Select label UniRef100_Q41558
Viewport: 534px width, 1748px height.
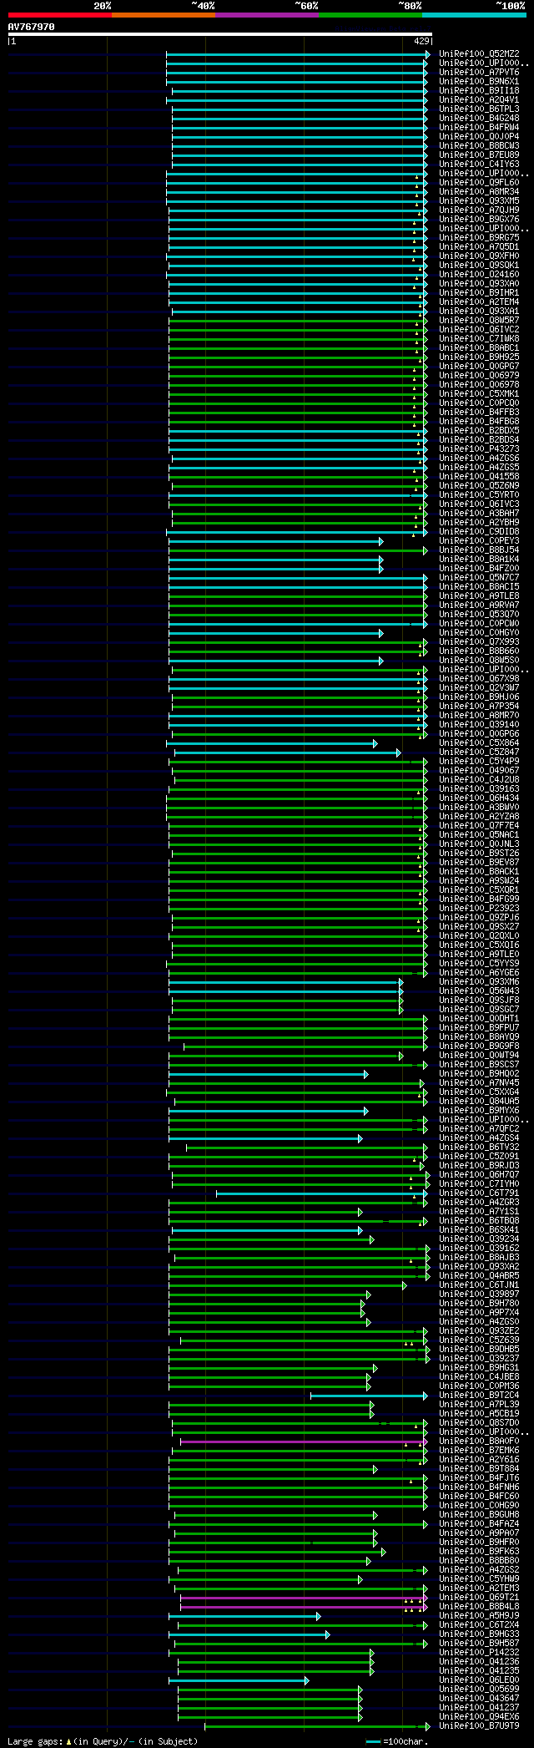point(479,477)
